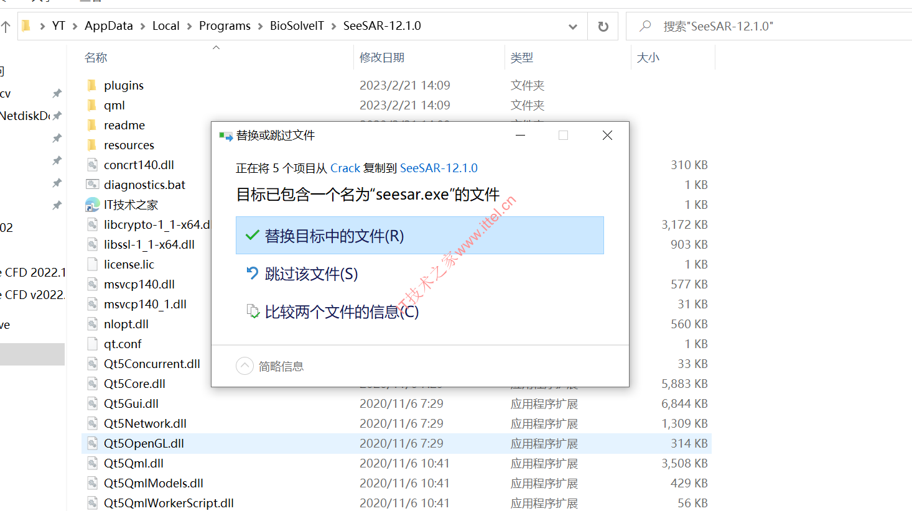Click NetdiskD item in sidebar
The width and height of the screenshot is (912, 511).
click(25, 116)
